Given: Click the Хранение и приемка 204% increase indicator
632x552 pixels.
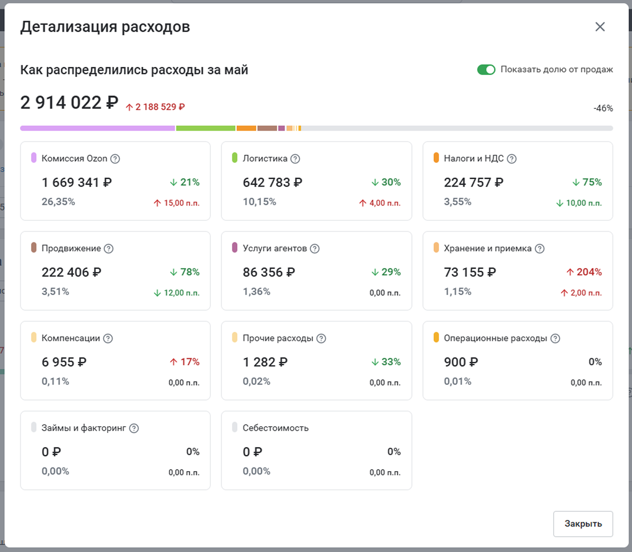Looking at the screenshot, I should pos(584,272).
